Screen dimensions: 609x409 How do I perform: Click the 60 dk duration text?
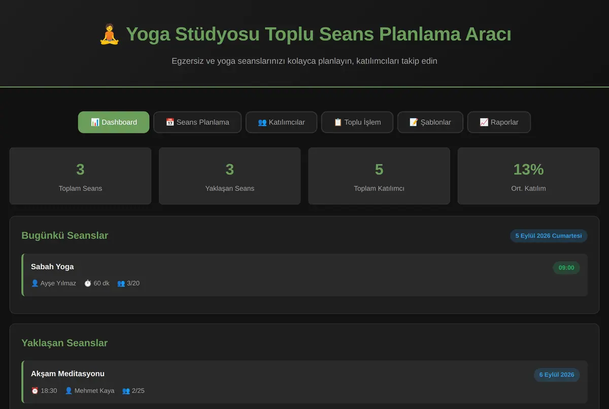click(x=101, y=283)
